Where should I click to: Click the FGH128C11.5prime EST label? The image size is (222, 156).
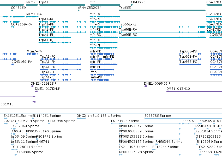pyautogui.click(x=27, y=147)
